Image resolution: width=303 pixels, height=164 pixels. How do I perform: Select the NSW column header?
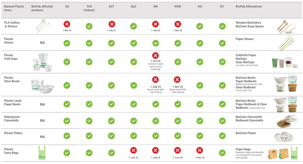pos(178,7)
